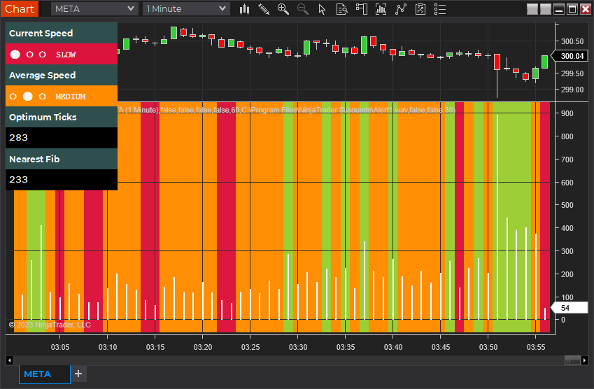594x389 pixels.
Task: Click the second grey window link button
Action: click(x=546, y=9)
